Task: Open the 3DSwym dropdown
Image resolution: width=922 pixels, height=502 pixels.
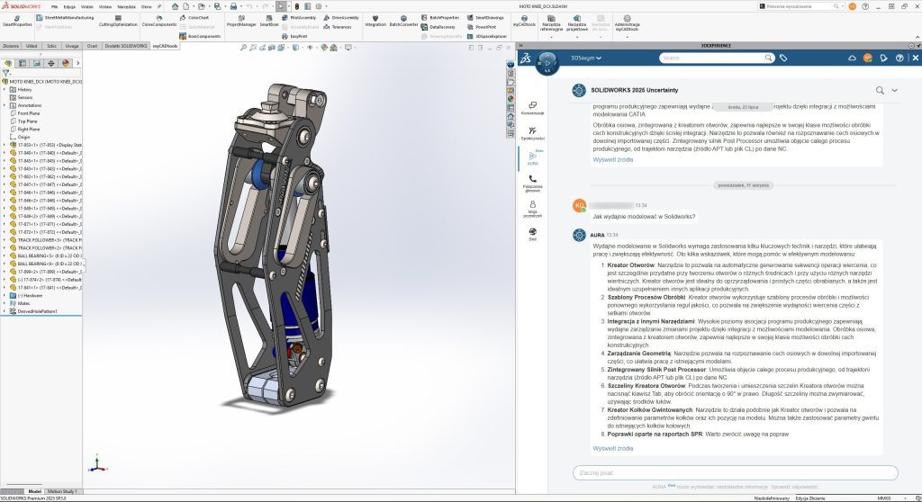Action: (585, 58)
